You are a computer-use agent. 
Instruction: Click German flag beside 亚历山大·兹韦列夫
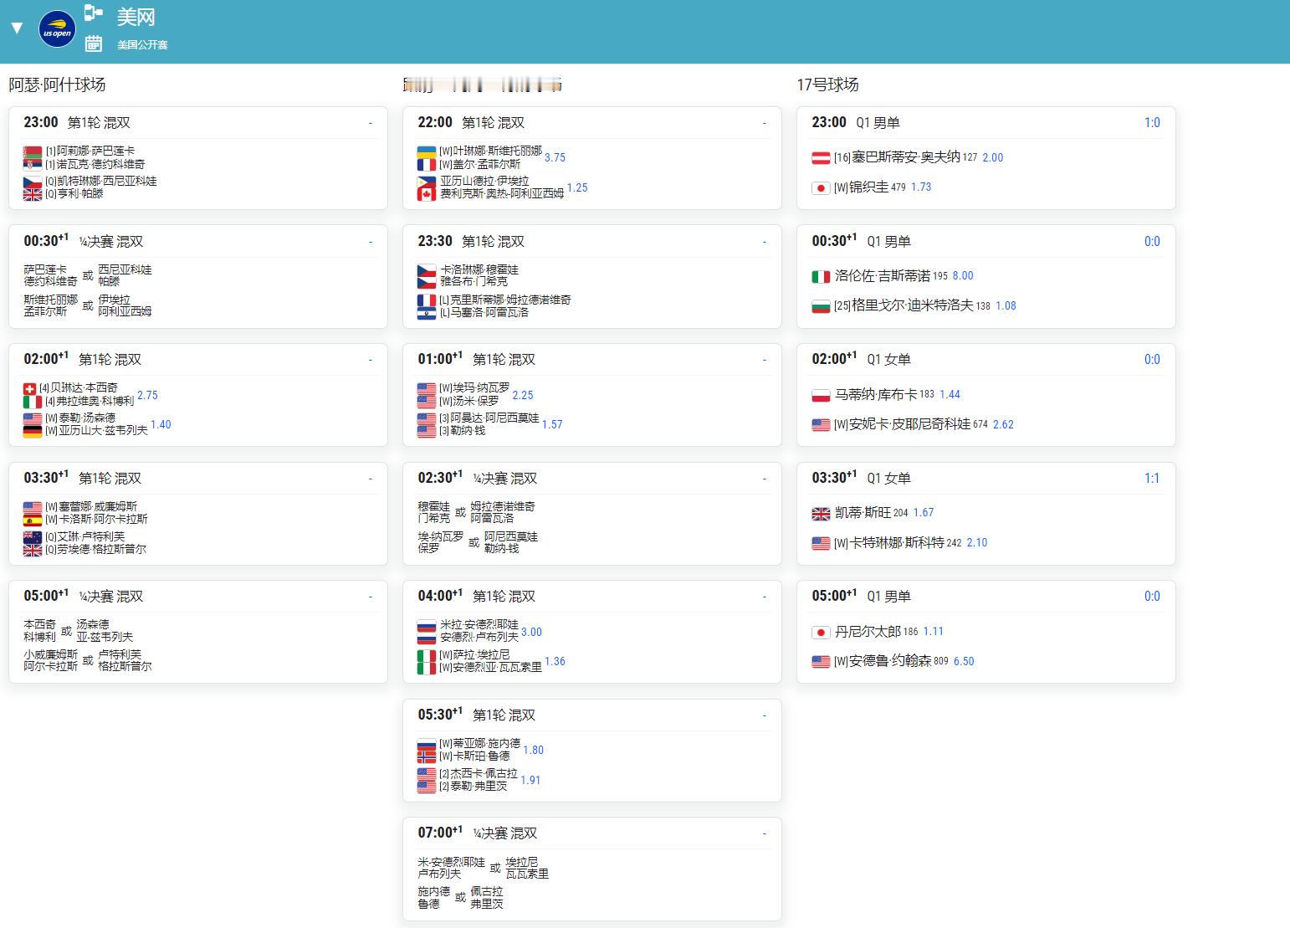coord(33,431)
